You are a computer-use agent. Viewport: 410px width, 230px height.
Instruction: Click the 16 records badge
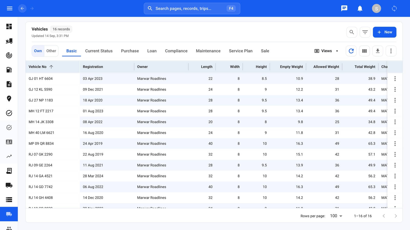click(x=61, y=29)
